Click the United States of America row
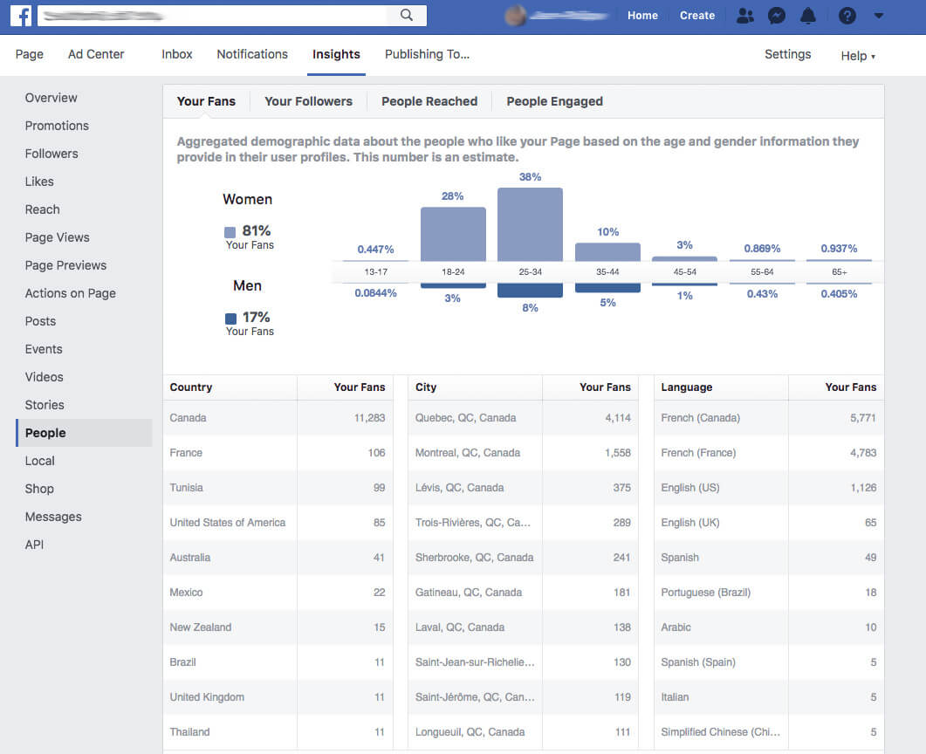 pyautogui.click(x=278, y=523)
